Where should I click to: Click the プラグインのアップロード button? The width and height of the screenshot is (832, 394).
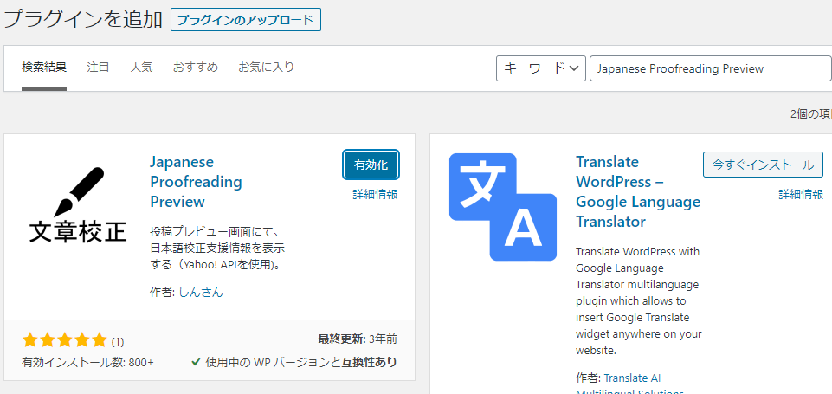tap(246, 20)
